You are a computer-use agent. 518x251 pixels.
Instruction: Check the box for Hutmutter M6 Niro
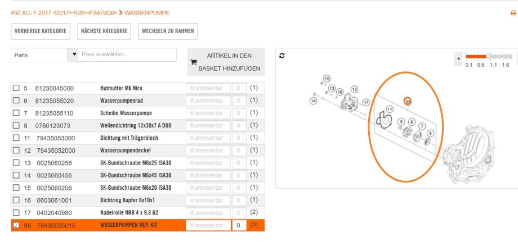[16, 88]
